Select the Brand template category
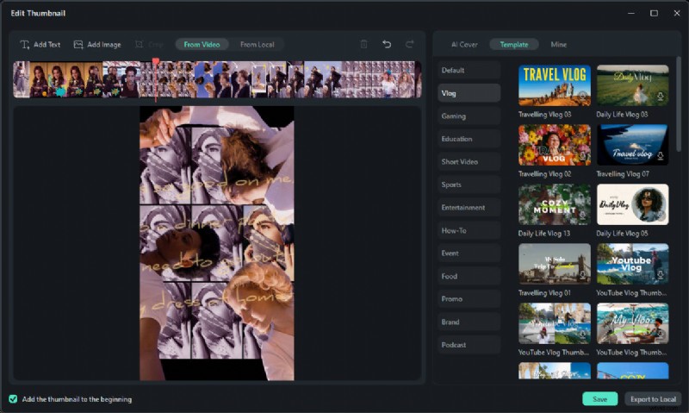Image resolution: width=689 pixels, height=413 pixels. coord(469,322)
